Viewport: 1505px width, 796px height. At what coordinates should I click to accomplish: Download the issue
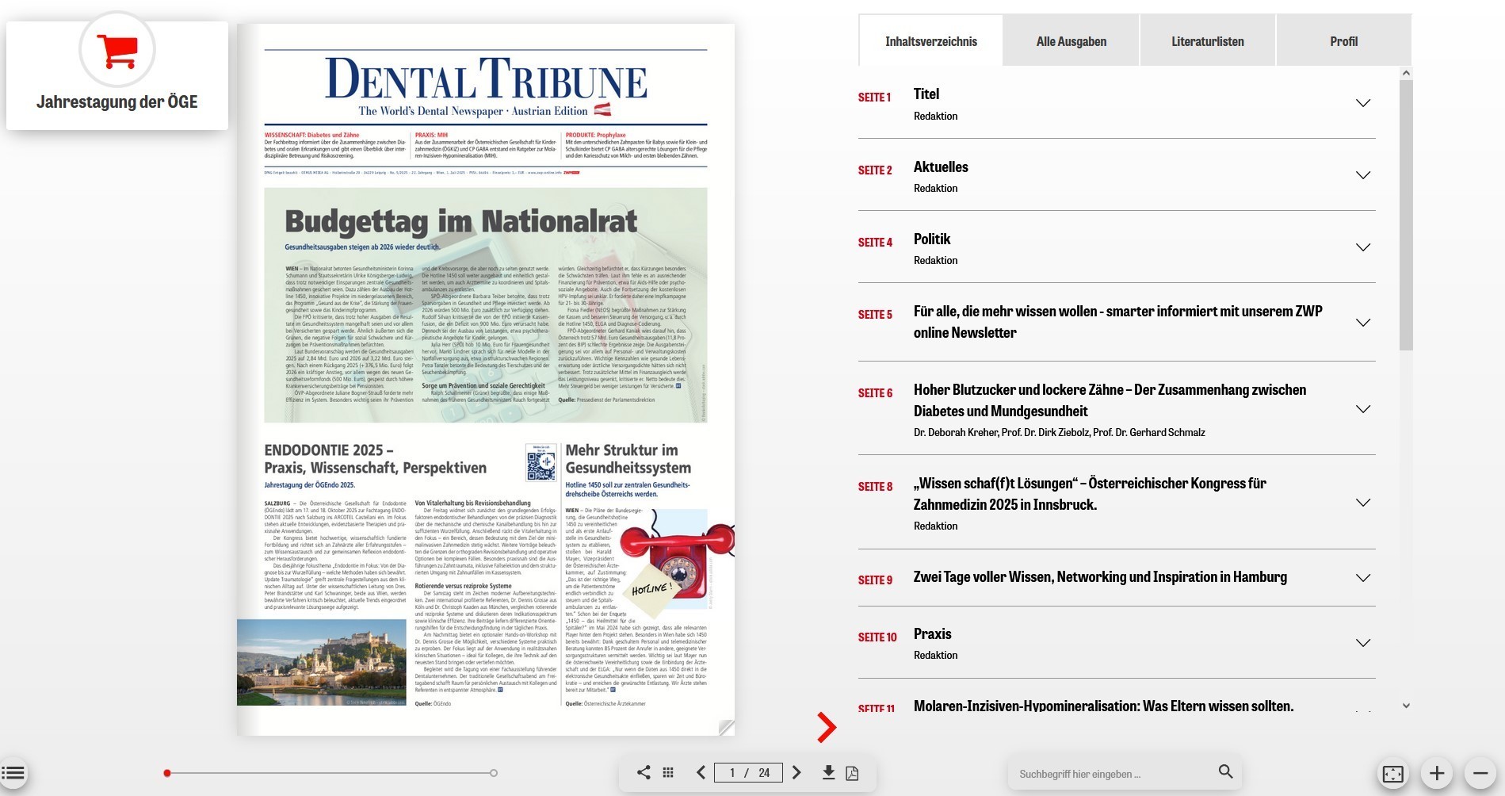pos(828,772)
